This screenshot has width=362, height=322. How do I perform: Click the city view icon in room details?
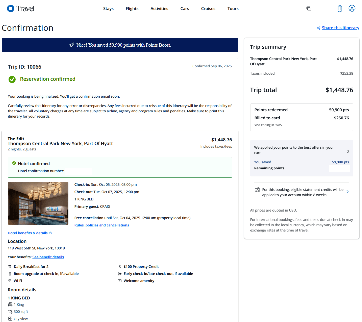click(x=10, y=318)
